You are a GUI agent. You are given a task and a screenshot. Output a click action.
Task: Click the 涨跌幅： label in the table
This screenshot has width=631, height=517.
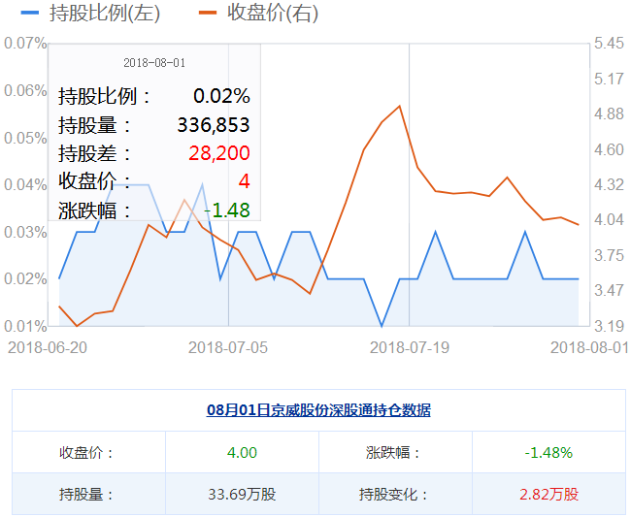[393, 453]
